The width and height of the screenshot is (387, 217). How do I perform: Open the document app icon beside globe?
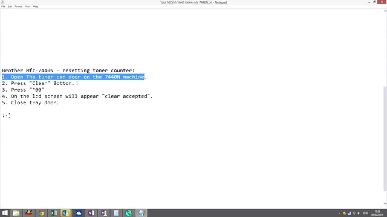tap(116, 213)
